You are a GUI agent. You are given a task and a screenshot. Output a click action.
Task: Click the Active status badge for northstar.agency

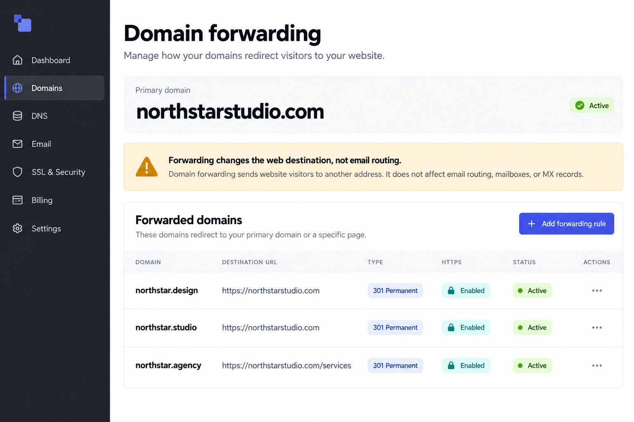click(x=532, y=366)
